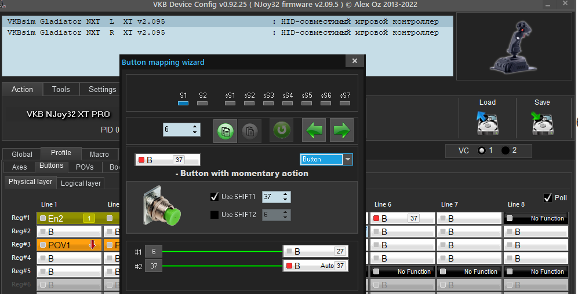The width and height of the screenshot is (578, 294).
Task: Click mapping #2 target B Auto 37
Action: pos(315,266)
